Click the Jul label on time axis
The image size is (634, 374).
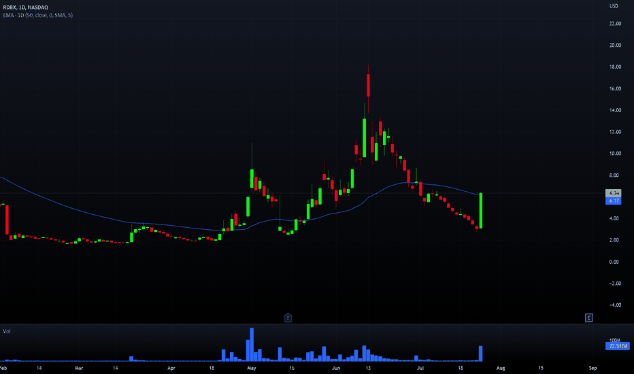click(x=420, y=369)
